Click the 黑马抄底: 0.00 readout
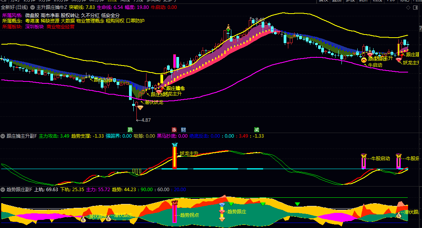The image size is (422, 228). coord(172,136)
